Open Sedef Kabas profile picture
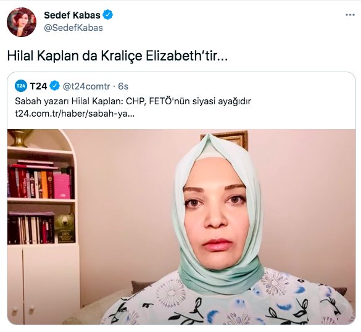This screenshot has height=332, width=361. [22, 22]
